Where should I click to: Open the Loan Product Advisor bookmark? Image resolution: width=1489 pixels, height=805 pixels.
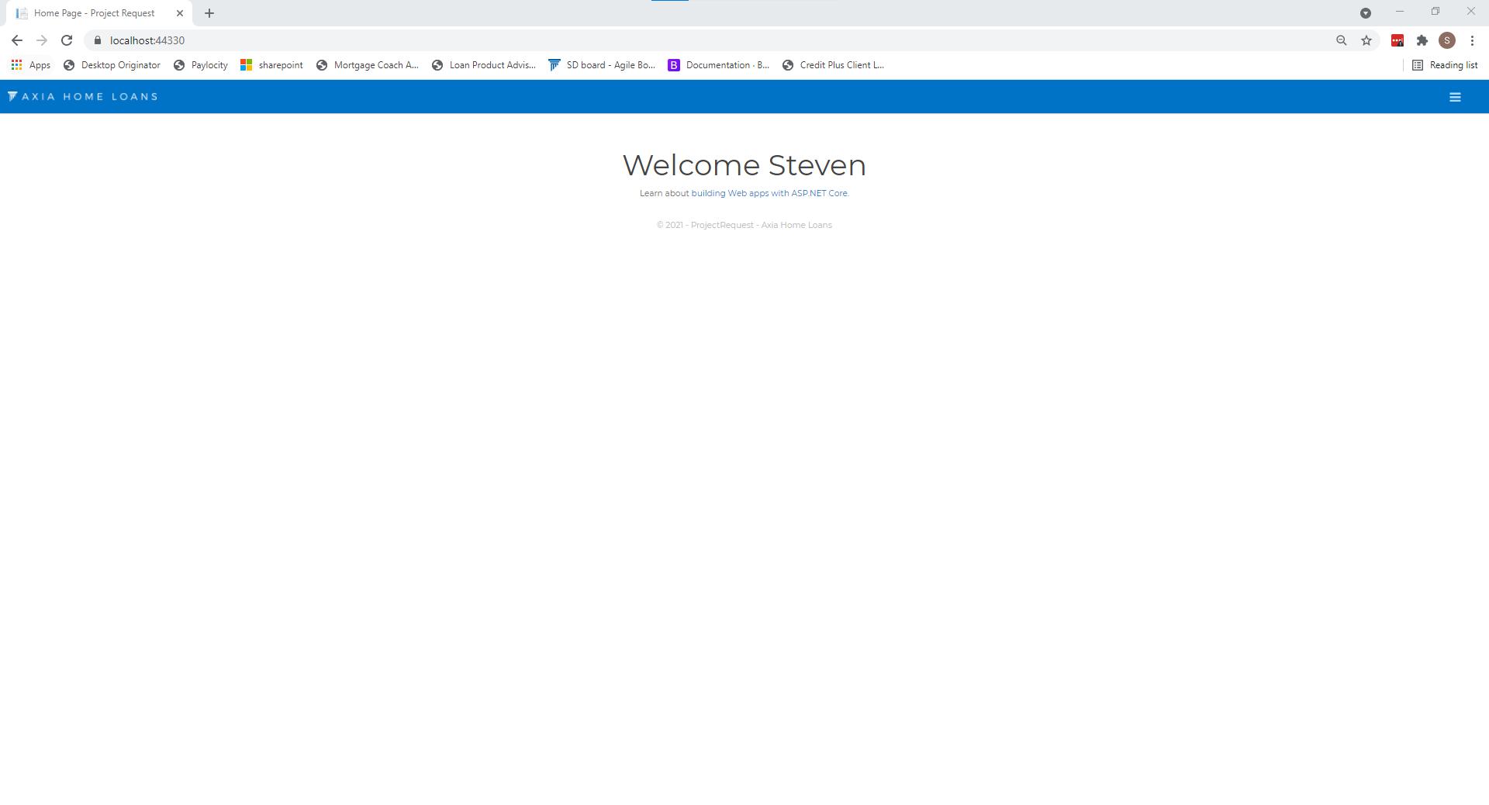pyautogui.click(x=484, y=65)
